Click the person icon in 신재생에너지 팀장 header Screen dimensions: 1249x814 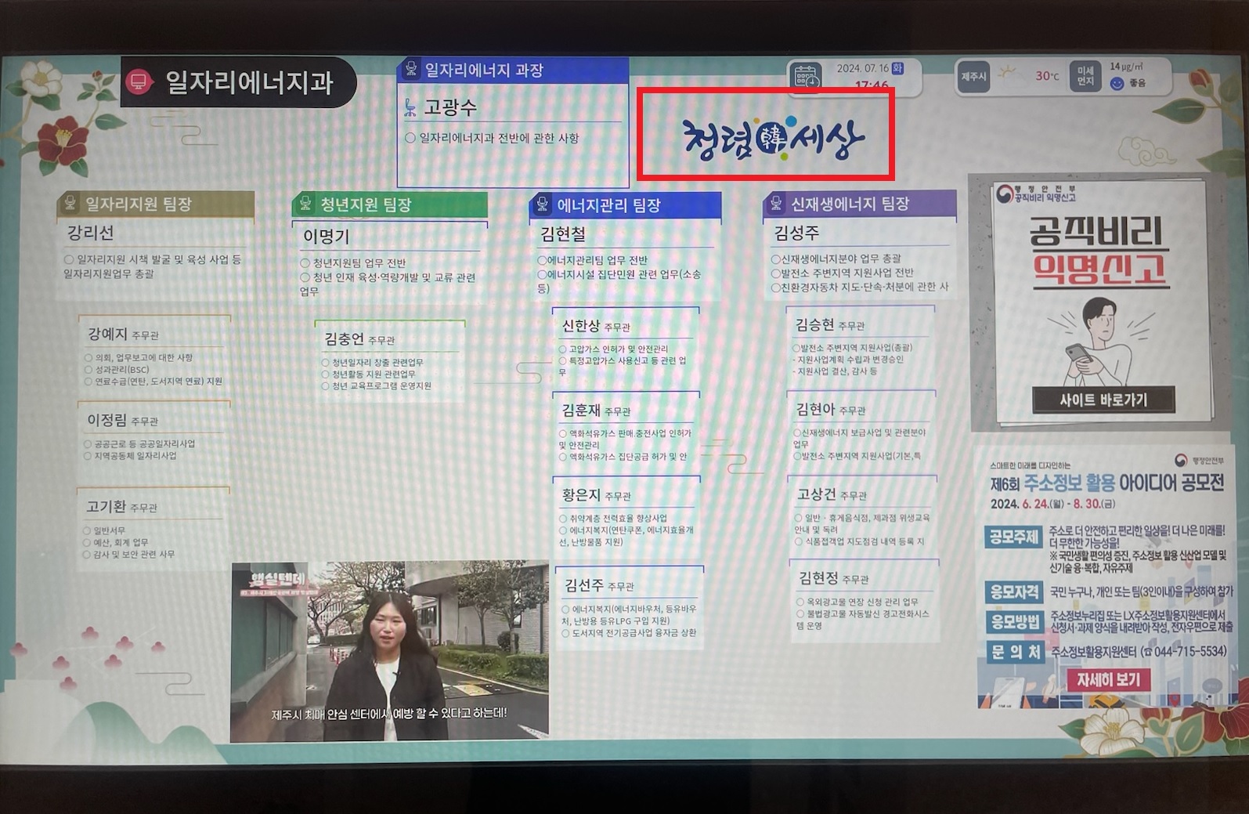tap(776, 204)
